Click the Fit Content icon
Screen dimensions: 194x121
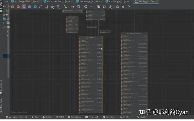[78, 7]
